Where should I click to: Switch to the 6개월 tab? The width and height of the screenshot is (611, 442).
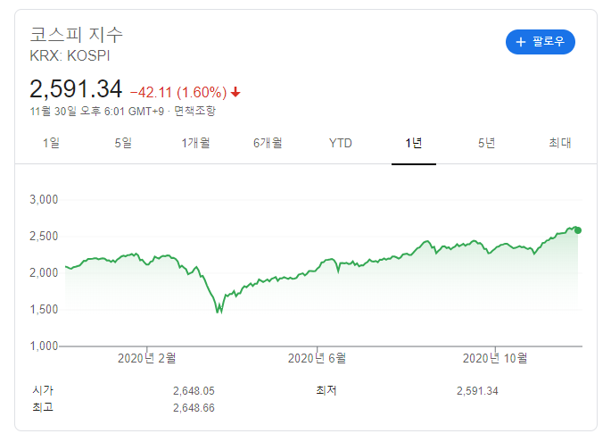(x=268, y=143)
